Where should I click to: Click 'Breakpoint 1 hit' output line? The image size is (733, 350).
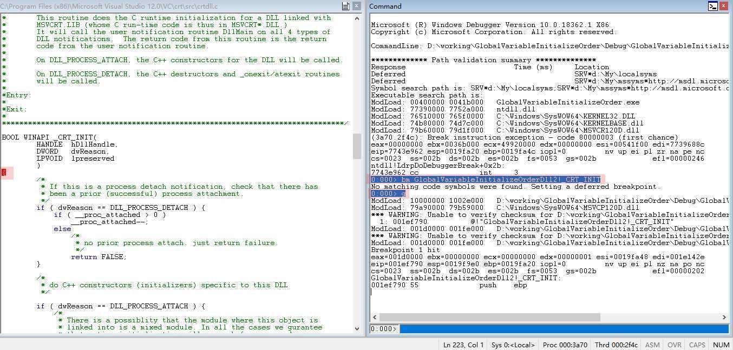[x=405, y=250]
